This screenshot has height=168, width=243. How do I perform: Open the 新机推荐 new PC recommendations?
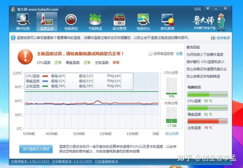click(x=168, y=22)
